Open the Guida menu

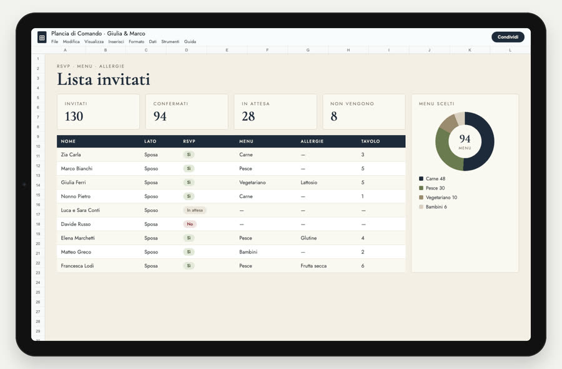[190, 42]
